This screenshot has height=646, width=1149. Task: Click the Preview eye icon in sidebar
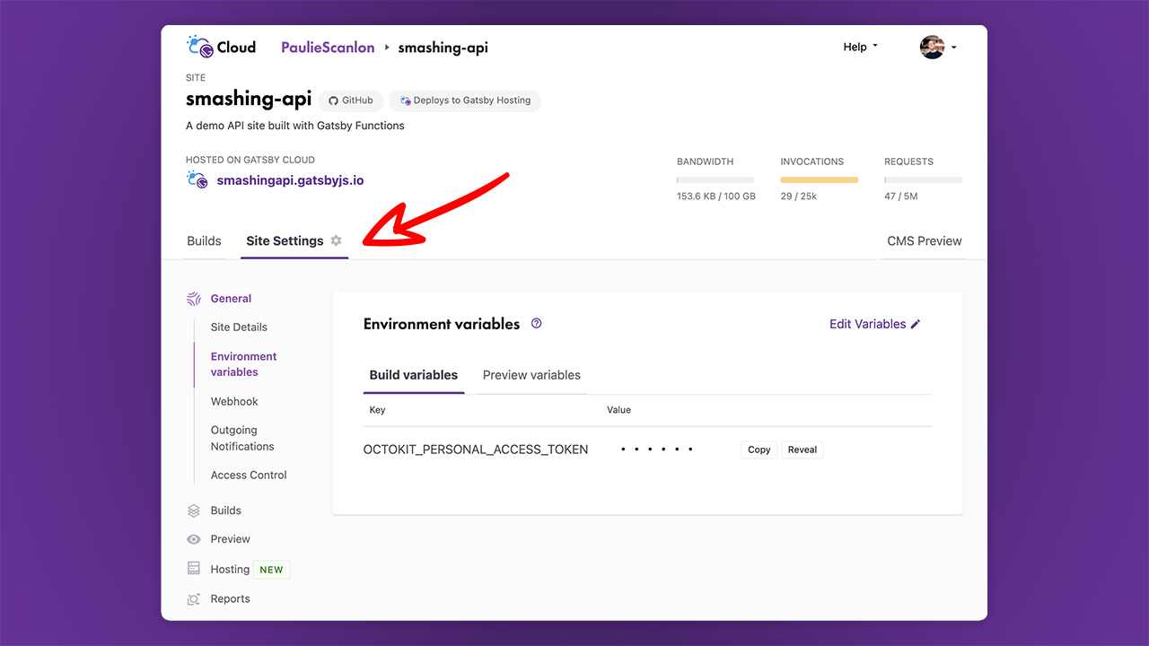pos(194,538)
